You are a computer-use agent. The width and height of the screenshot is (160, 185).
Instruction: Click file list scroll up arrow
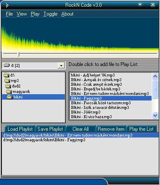tap(155, 77)
